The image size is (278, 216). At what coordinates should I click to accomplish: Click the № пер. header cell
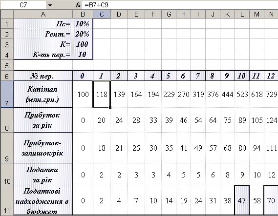tap(43, 76)
